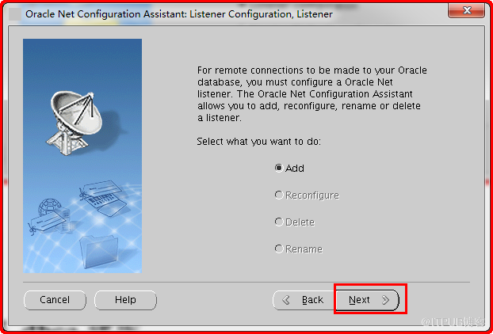Close the Oracle Net Configuration Assistant window
Viewport: 493px width, 334px height.
point(466,11)
